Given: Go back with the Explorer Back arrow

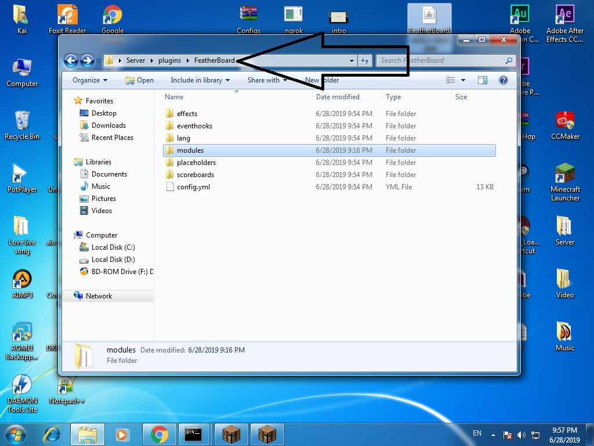Looking at the screenshot, I should tap(71, 60).
